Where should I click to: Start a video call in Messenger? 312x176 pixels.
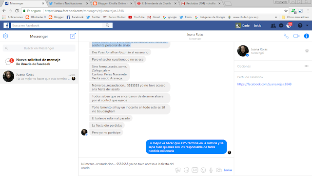pos(296,36)
